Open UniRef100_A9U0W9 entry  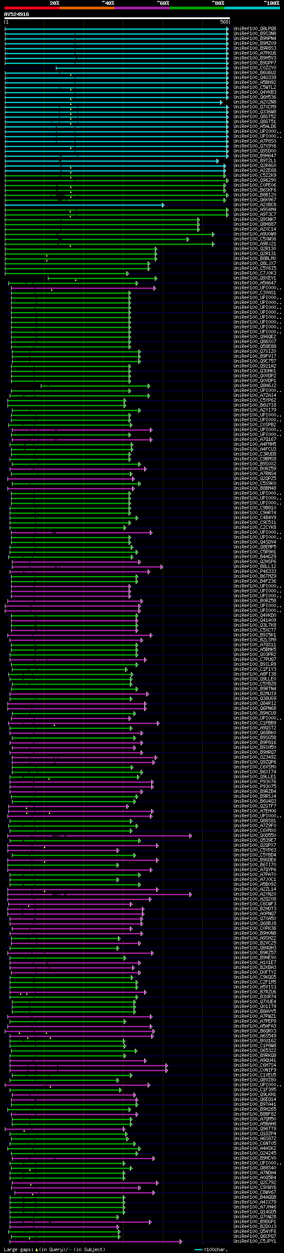255,234
